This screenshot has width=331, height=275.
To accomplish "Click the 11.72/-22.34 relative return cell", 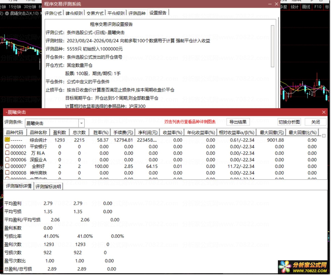I will click(241, 166).
